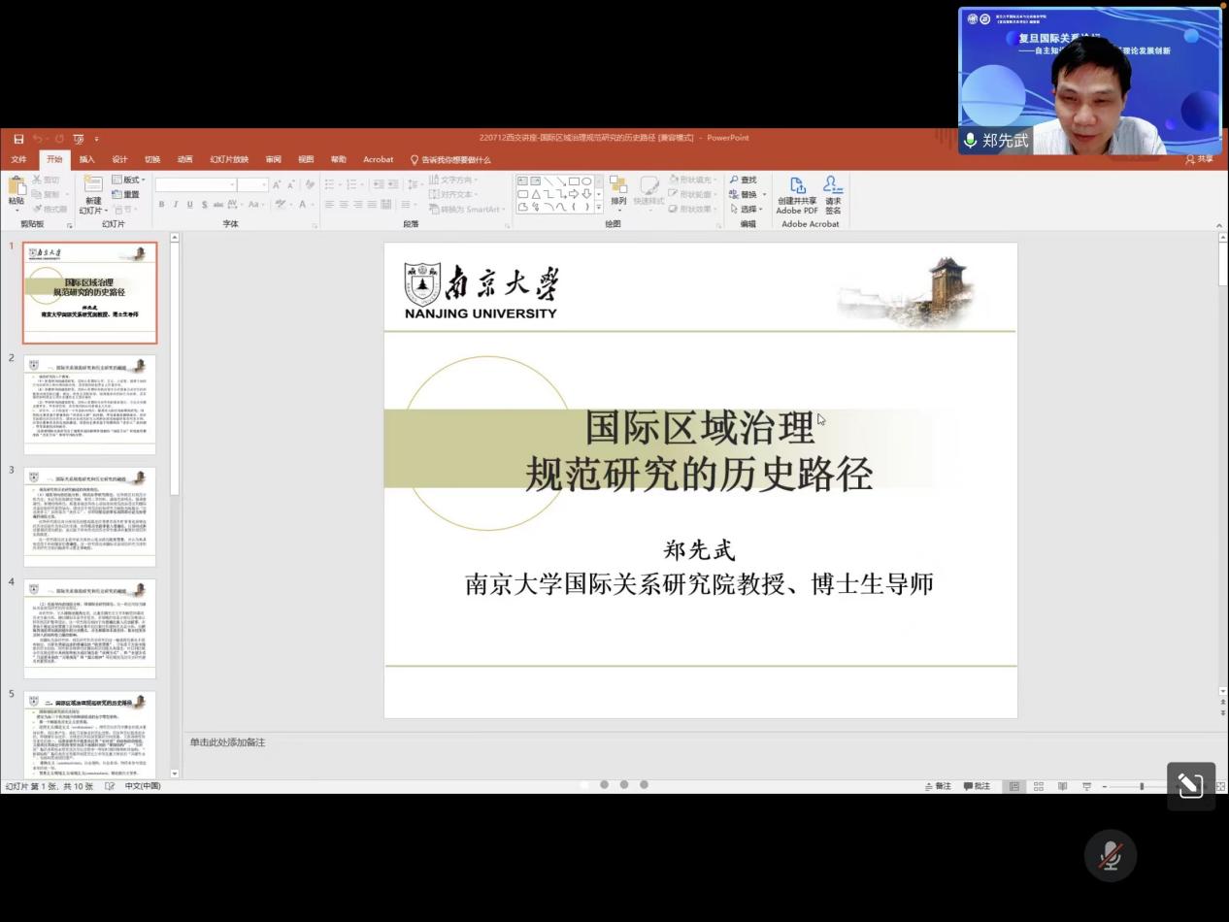
Task: Toggle the 批注 comments pane
Action: [x=977, y=786]
